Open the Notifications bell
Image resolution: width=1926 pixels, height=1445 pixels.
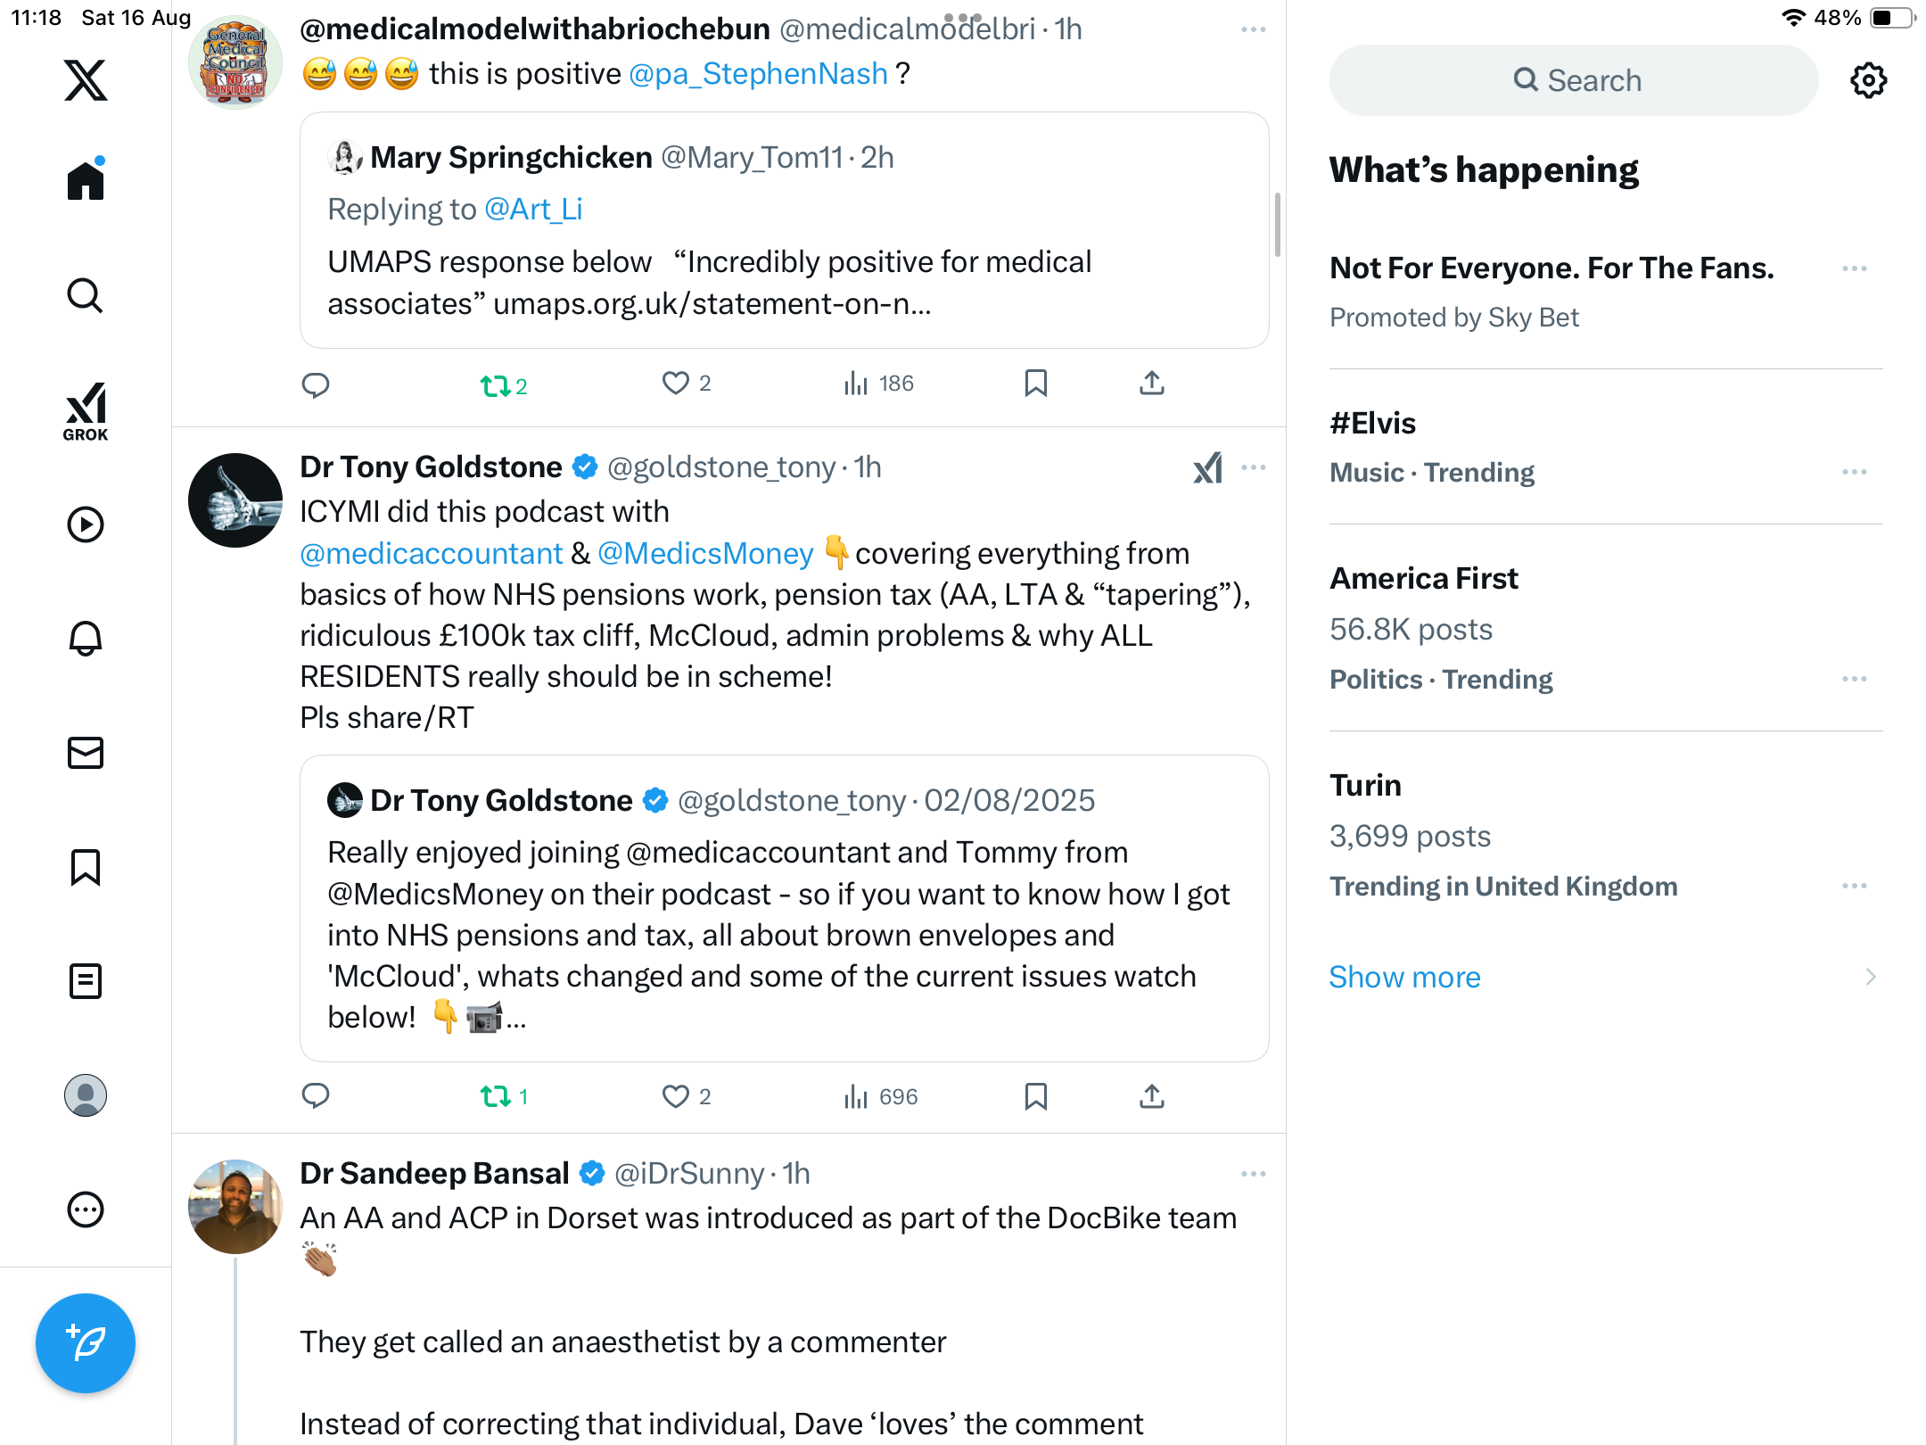[x=86, y=639]
